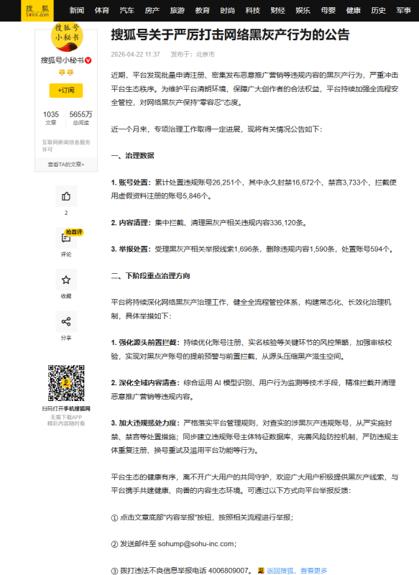Screen dimensions: 419x575
Task: Open the 房产 nav item
Action: 152,11
